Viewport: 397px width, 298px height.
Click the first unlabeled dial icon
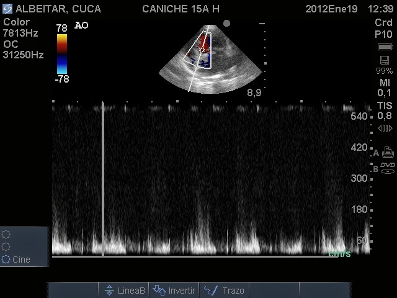pos(6,235)
